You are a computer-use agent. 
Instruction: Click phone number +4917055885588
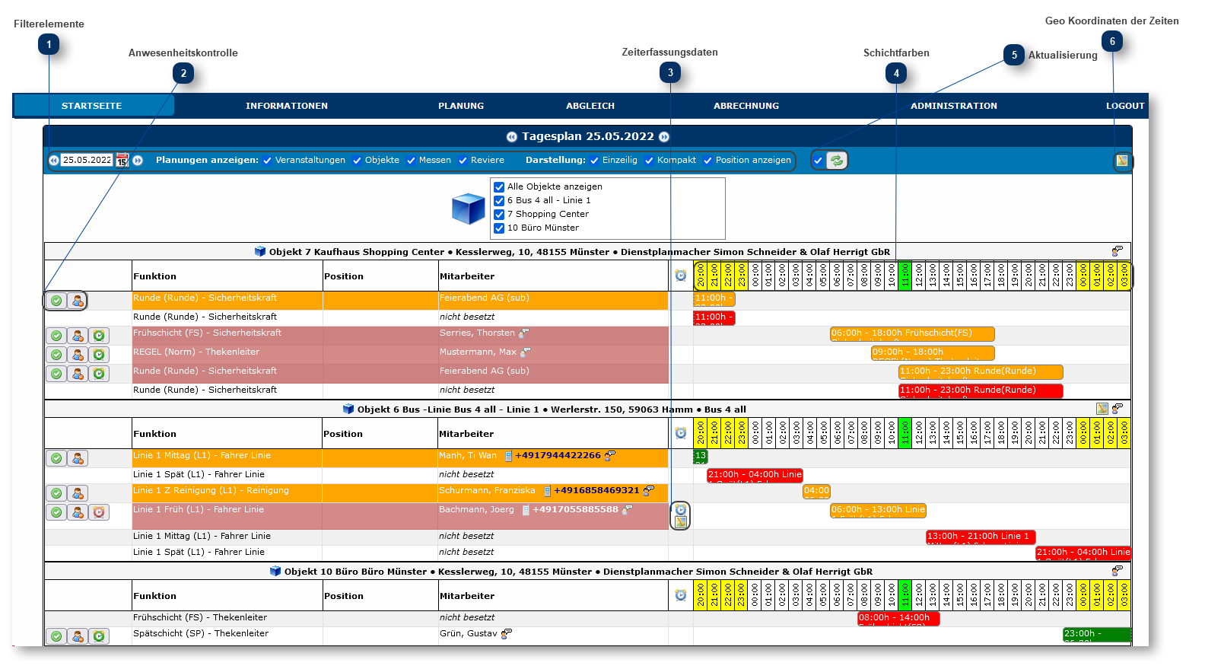[575, 509]
